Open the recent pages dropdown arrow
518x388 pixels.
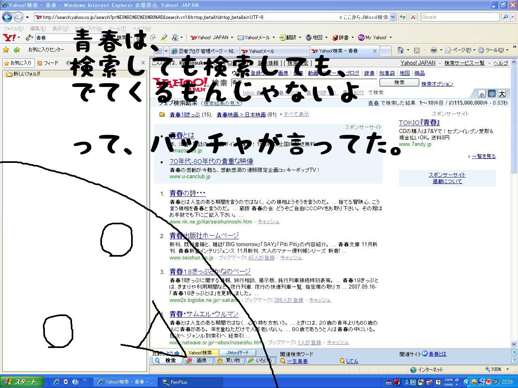(x=27, y=17)
